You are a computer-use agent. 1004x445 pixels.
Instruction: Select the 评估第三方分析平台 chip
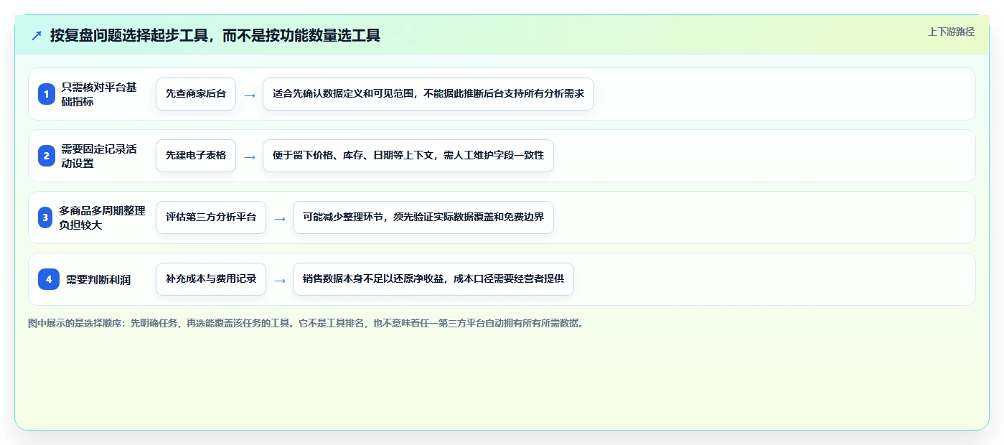point(211,217)
